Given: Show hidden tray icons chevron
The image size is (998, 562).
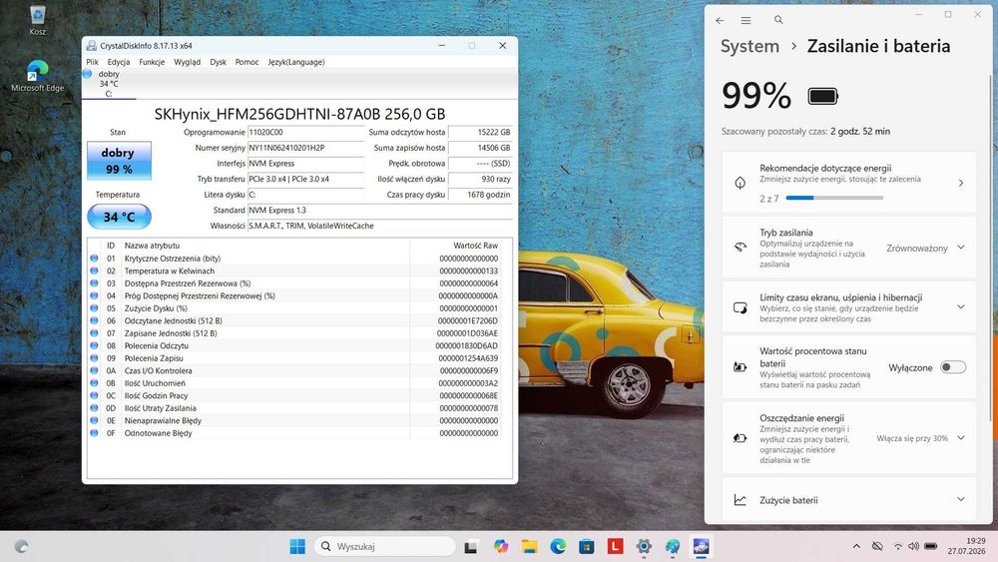Looking at the screenshot, I should pyautogui.click(x=856, y=546).
